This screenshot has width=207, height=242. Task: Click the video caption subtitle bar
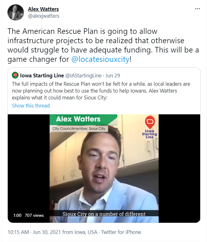tap(104, 214)
